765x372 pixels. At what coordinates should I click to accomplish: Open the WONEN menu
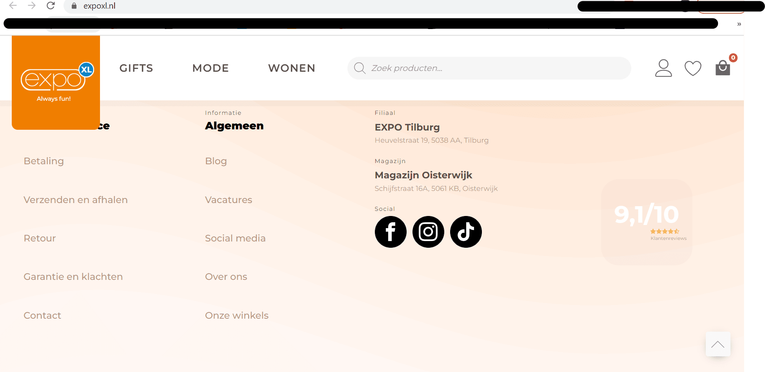[x=292, y=68]
